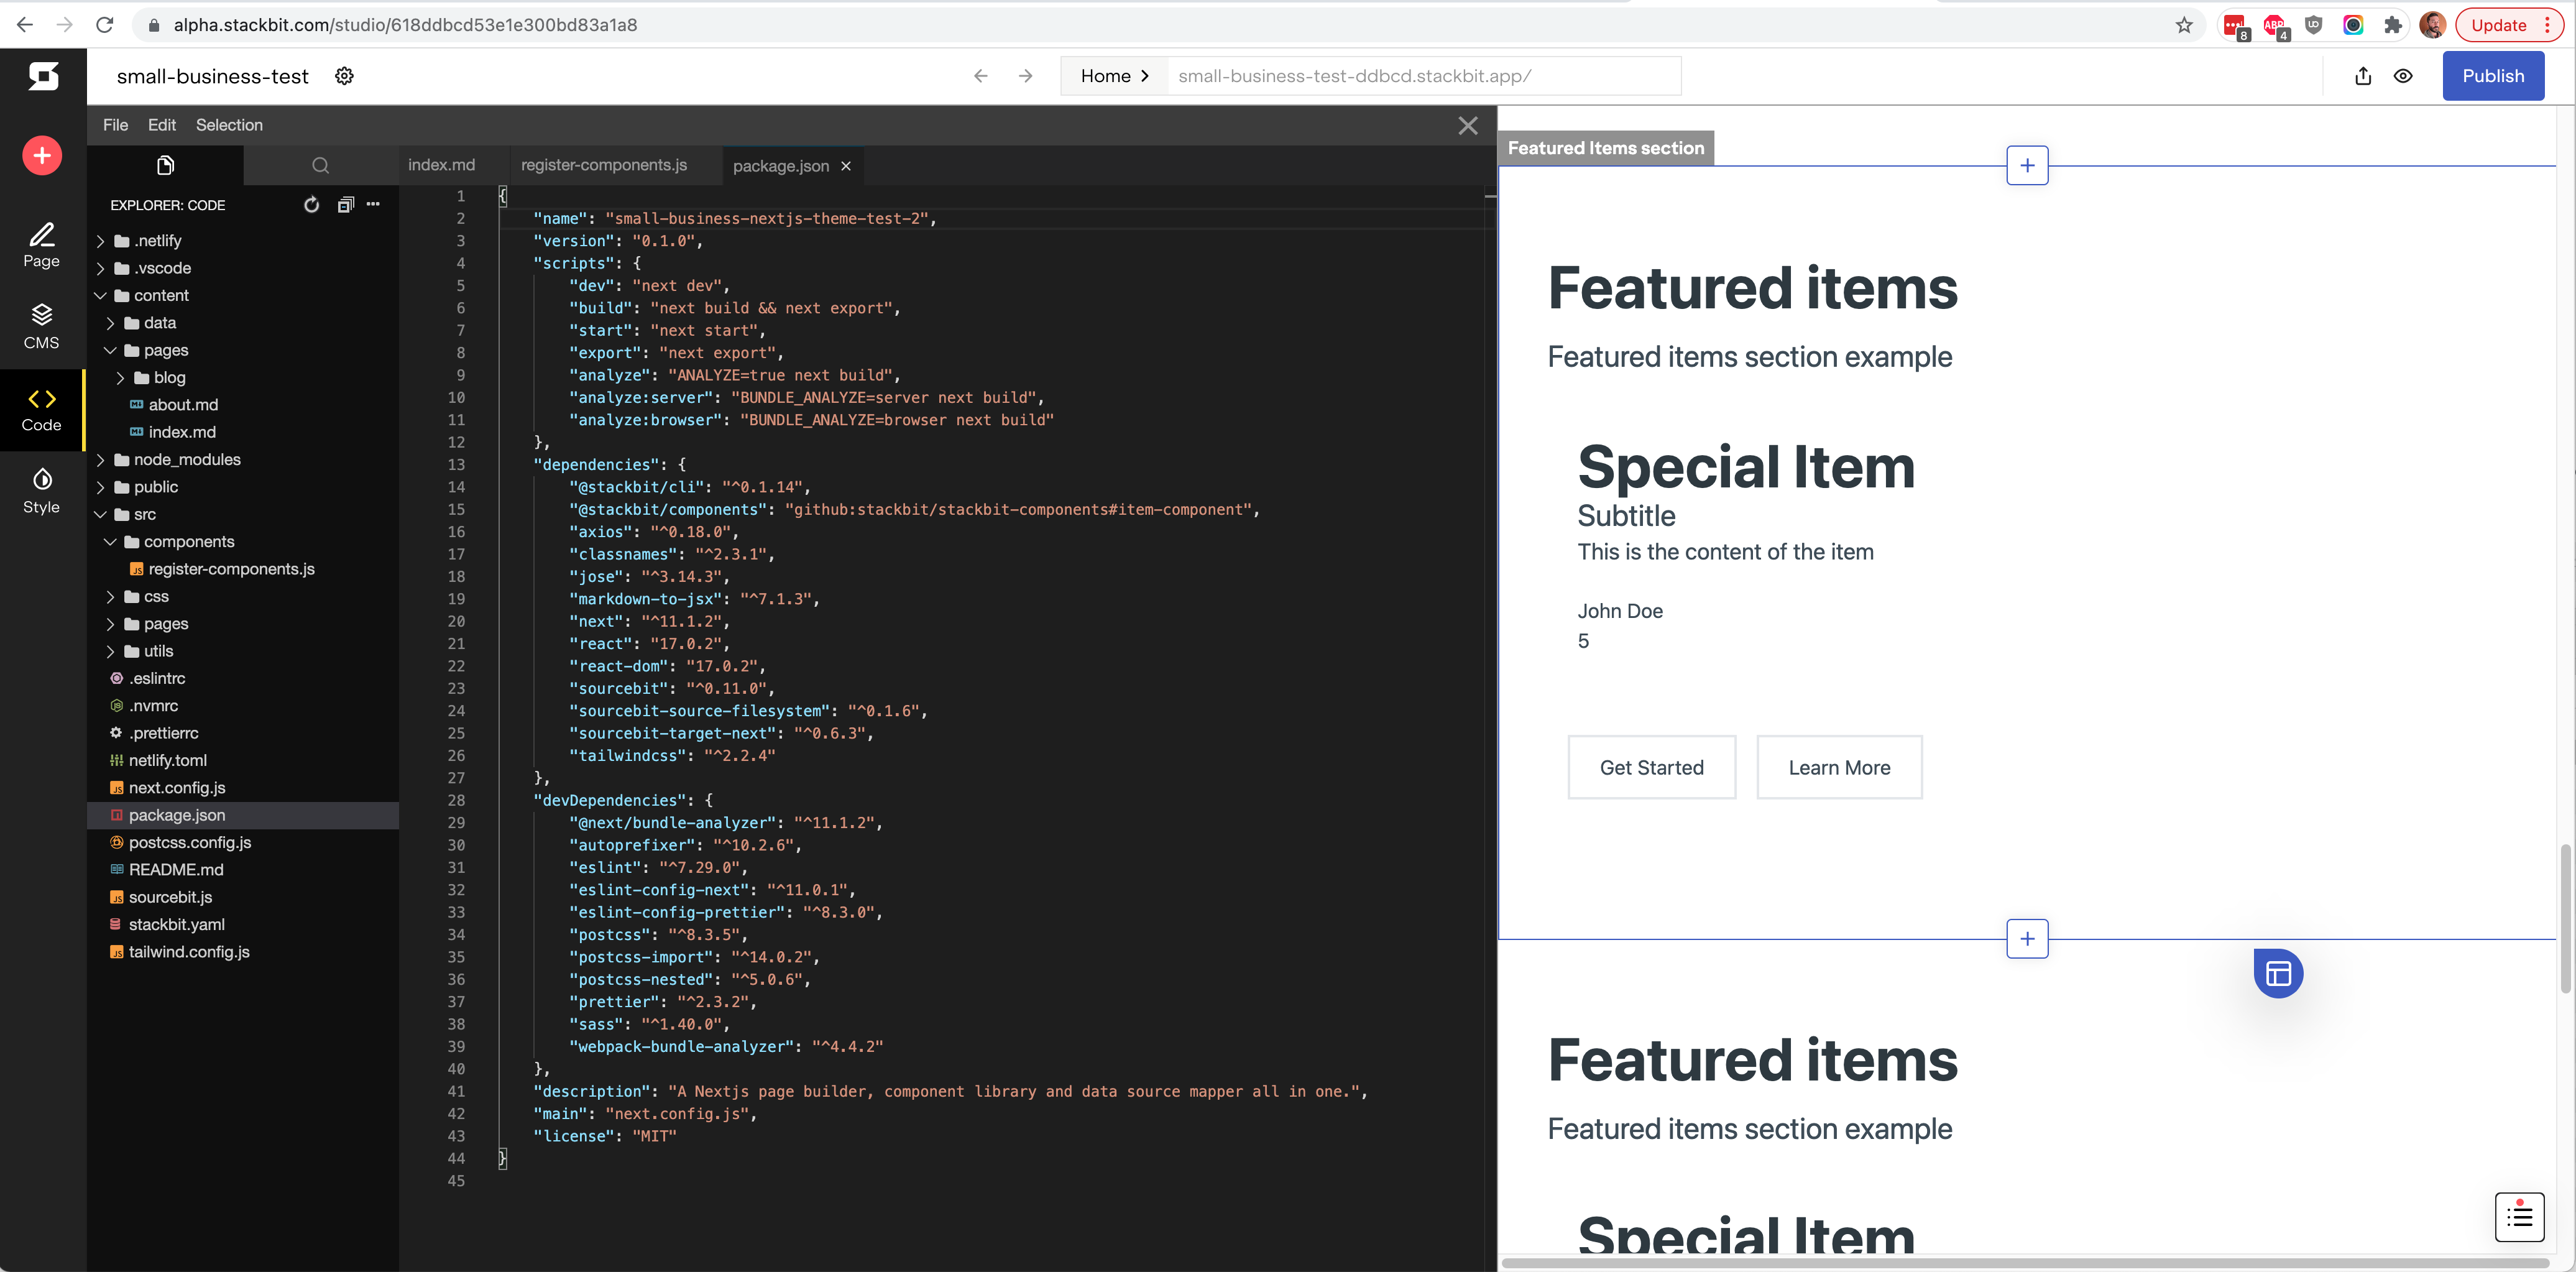
Task: Click the Publish button
Action: point(2492,76)
